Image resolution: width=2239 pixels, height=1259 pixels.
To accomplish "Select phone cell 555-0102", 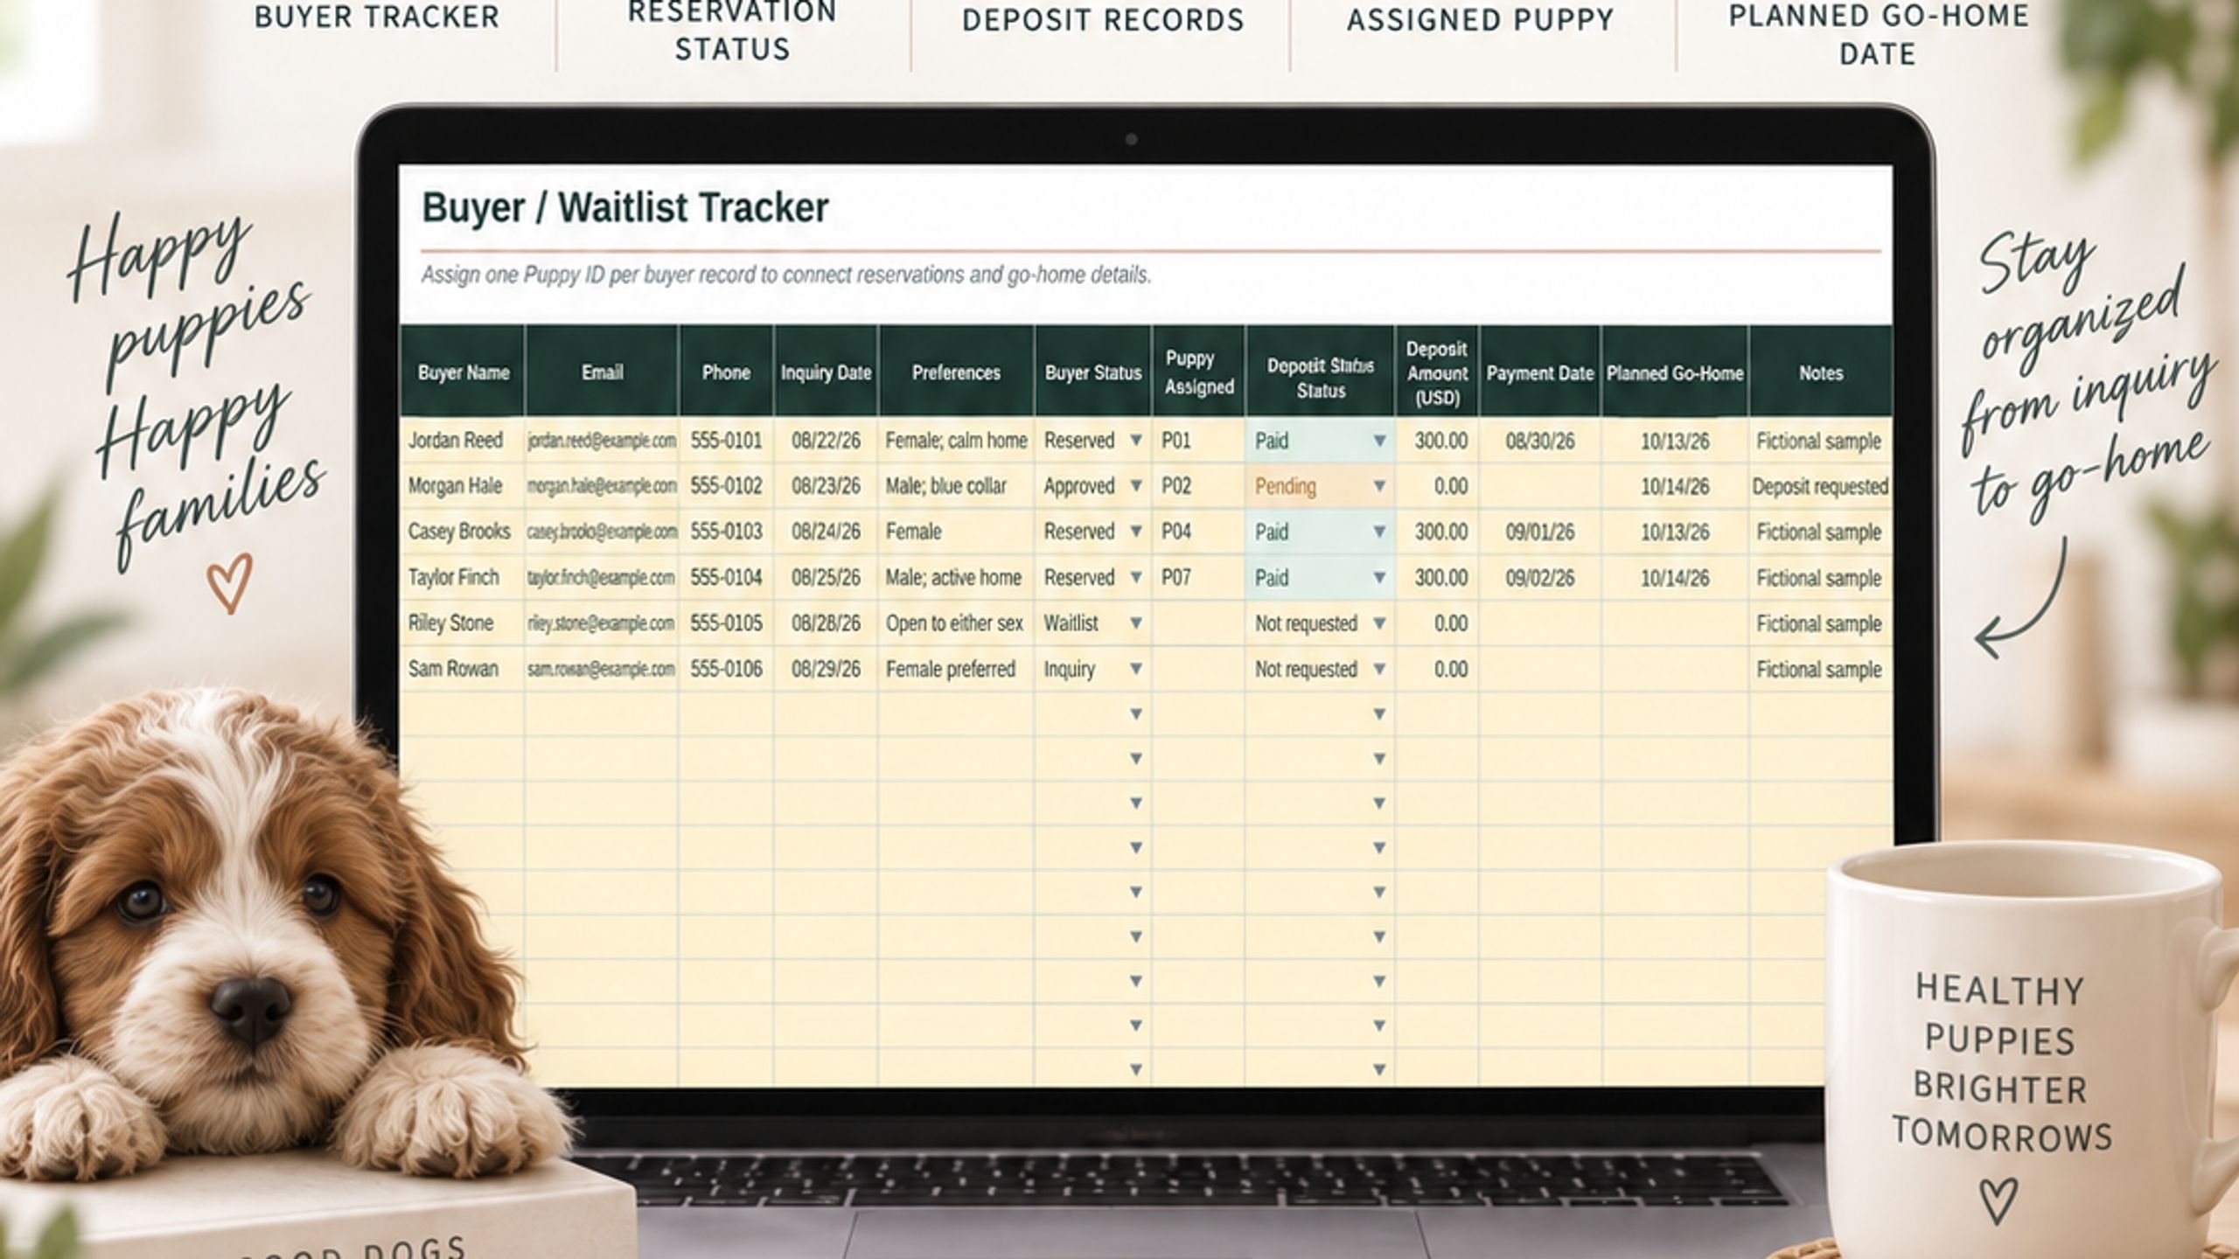I will pyautogui.click(x=726, y=486).
